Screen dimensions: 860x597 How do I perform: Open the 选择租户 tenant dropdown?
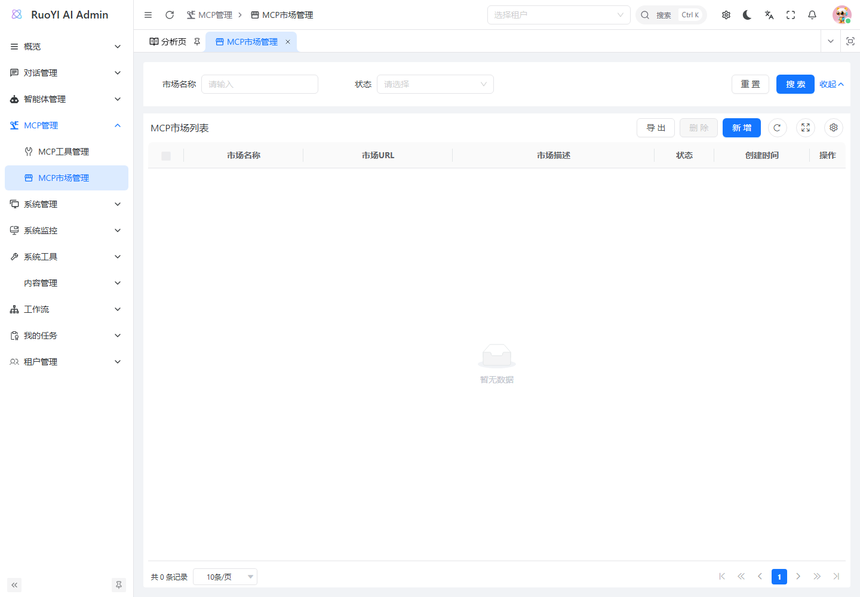559,15
